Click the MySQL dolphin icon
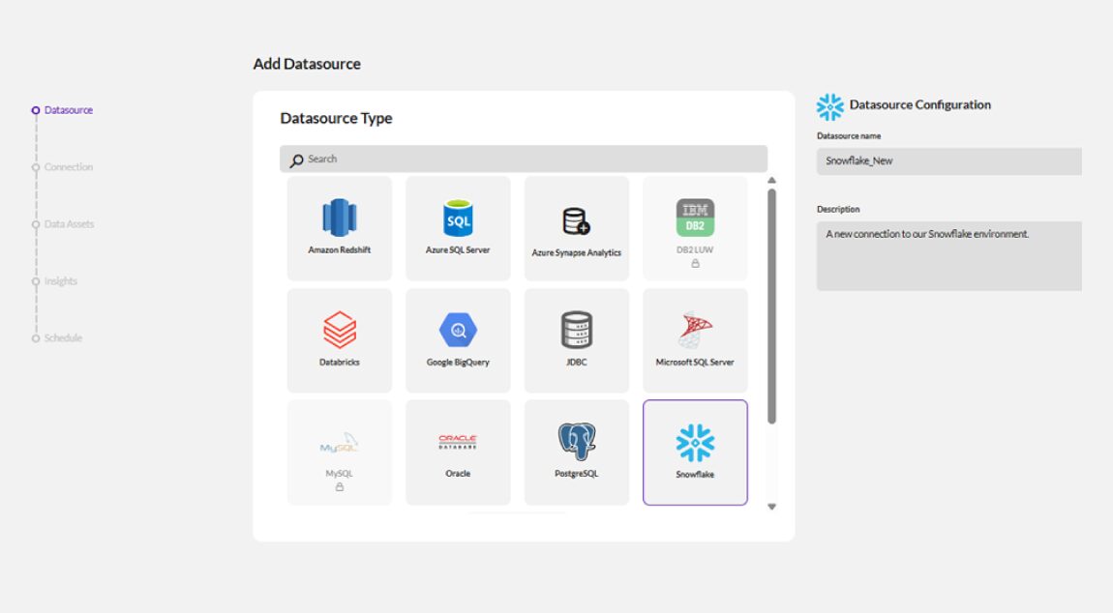Viewport: 1113px width, 613px height. click(x=340, y=444)
